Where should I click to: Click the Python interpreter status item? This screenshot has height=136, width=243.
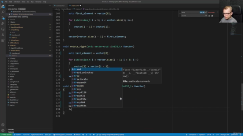[x=37, y=134]
